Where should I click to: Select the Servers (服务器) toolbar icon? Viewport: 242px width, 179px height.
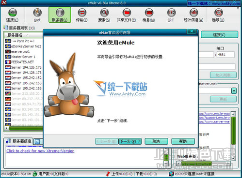tap(60, 13)
